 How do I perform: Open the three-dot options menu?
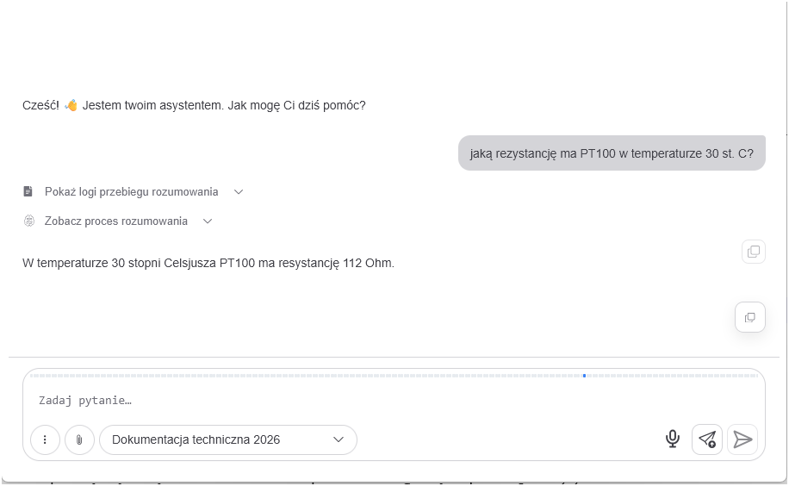pyautogui.click(x=45, y=439)
